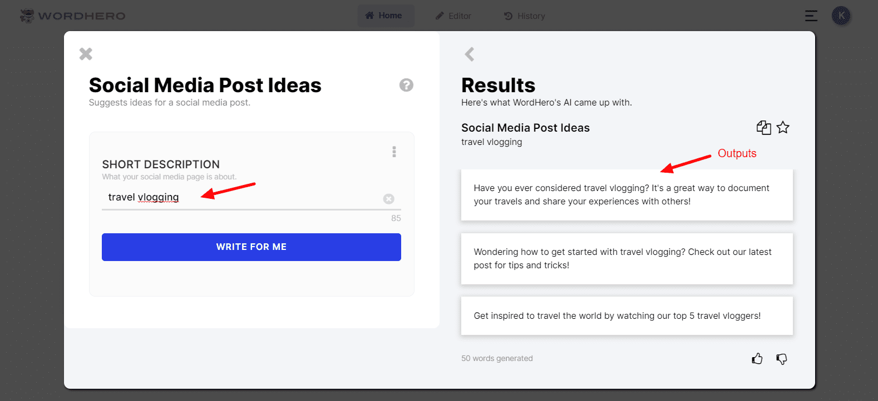Dislike the results with thumbs down
The image size is (878, 401).
click(x=782, y=359)
